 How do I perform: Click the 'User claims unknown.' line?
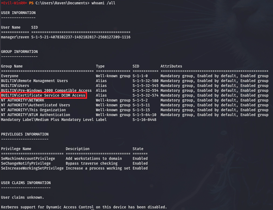23,197
